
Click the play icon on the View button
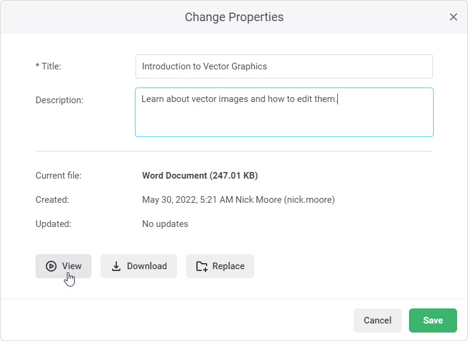click(x=51, y=266)
